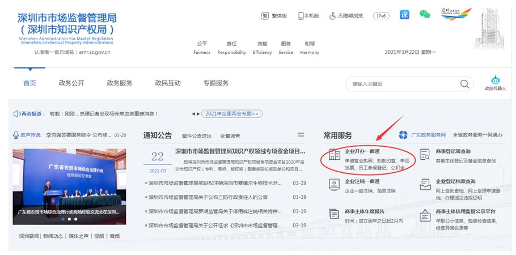This screenshot has width=516, height=255.
Task: Click the IPv6 badge
Action: 381,16
